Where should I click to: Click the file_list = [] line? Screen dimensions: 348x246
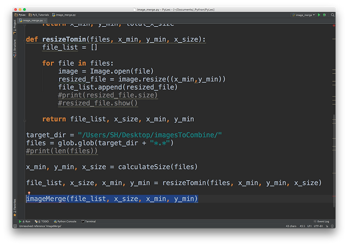click(70, 47)
